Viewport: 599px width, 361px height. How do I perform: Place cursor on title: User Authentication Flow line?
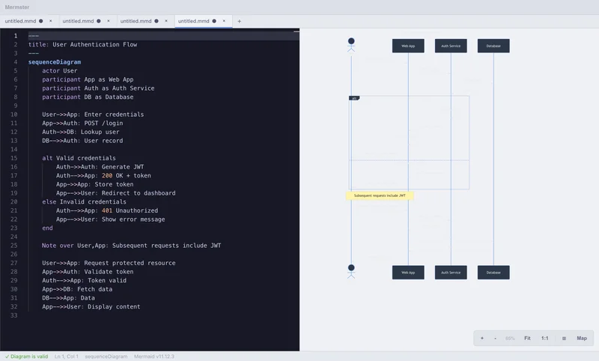[82, 45]
